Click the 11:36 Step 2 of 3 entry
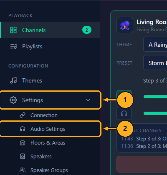Viewport: 167px width, 175px height. tap(144, 146)
